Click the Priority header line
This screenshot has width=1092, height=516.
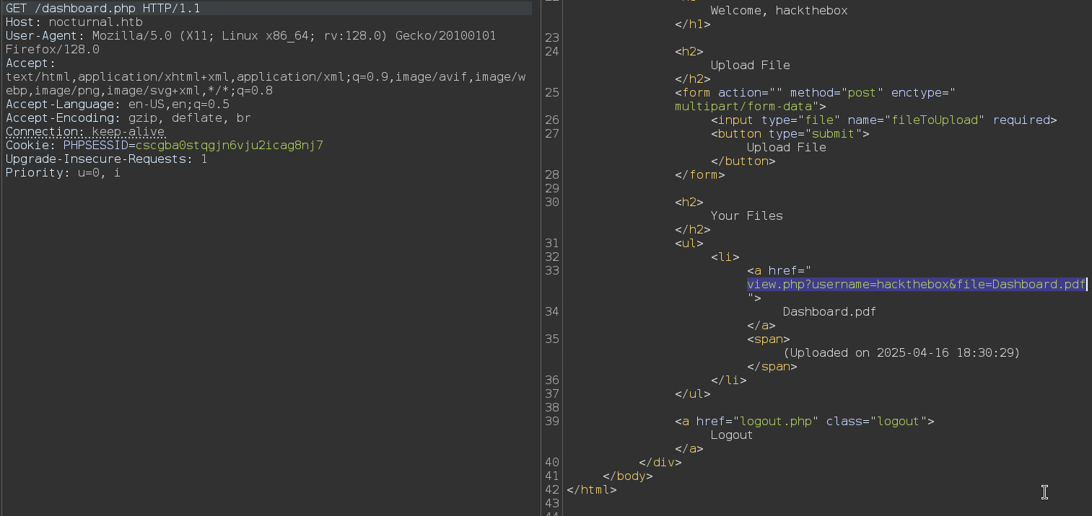[63, 173]
